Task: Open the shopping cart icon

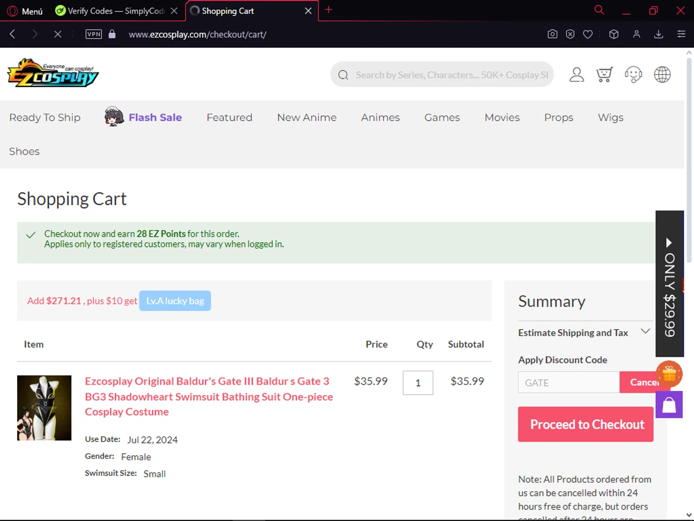Action: point(604,75)
